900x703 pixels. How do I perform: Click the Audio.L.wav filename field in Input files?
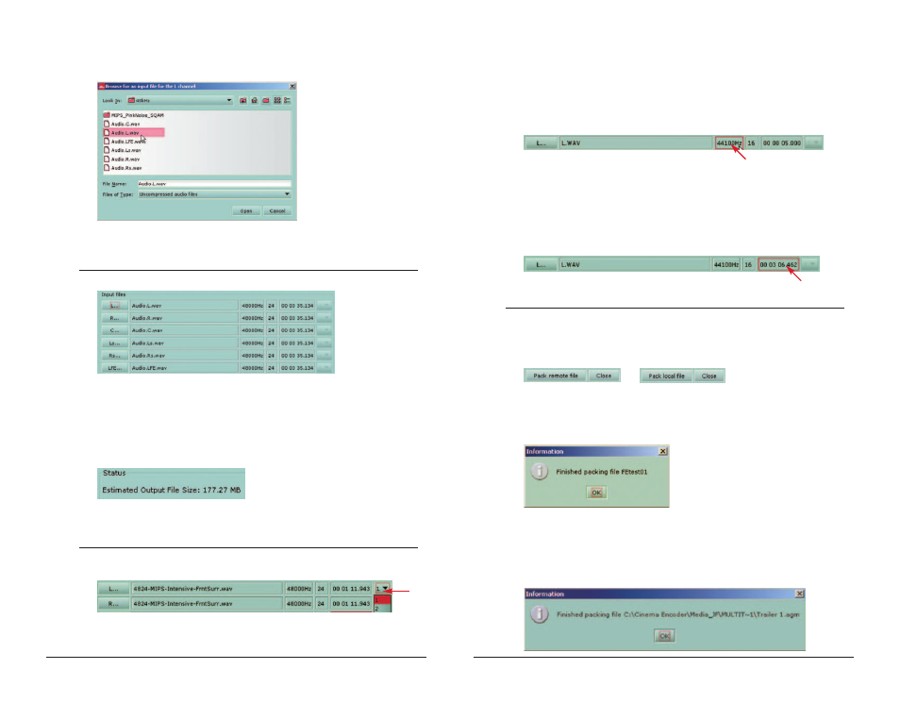(184, 306)
